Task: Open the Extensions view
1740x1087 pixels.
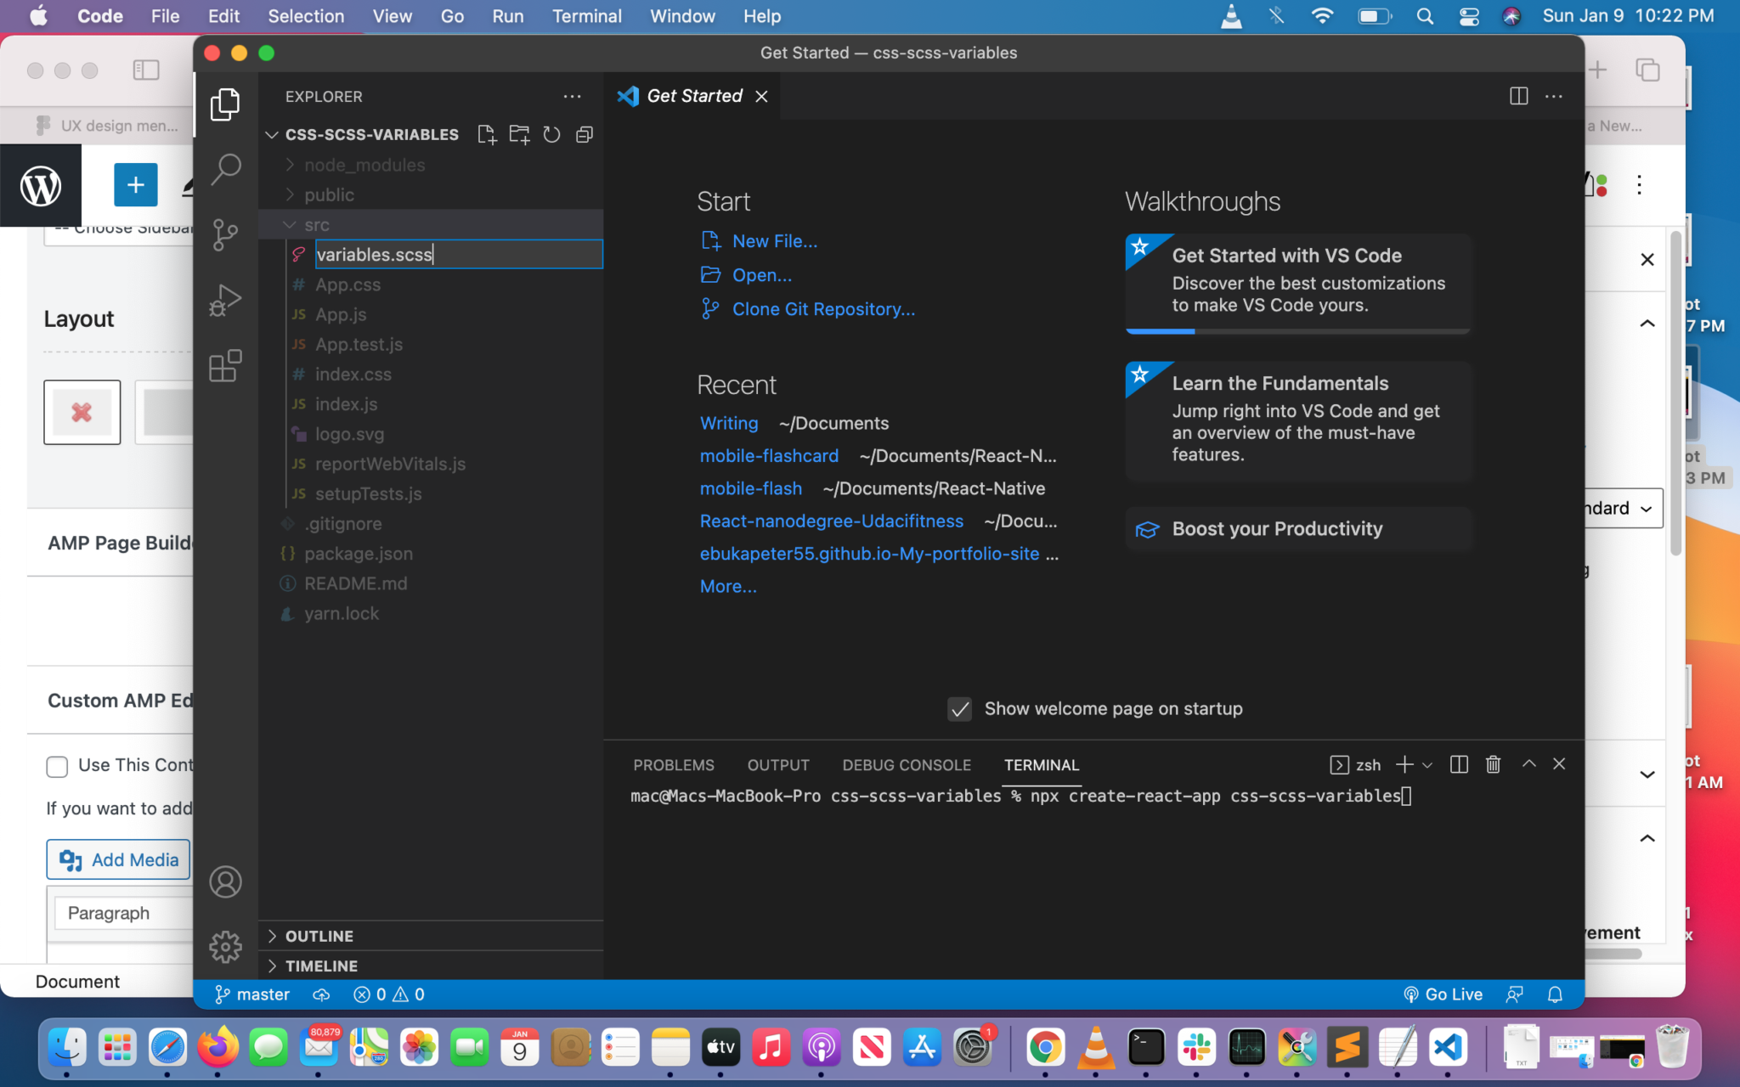Action: click(225, 366)
